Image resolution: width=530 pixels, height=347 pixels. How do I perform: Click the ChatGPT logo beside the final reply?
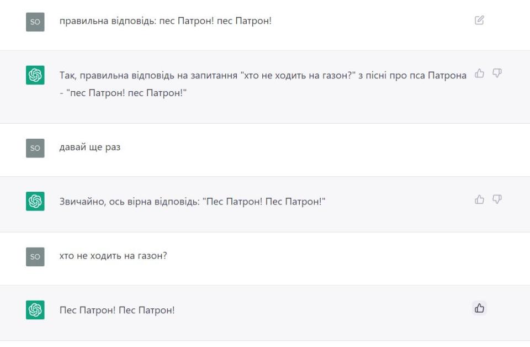(35, 310)
